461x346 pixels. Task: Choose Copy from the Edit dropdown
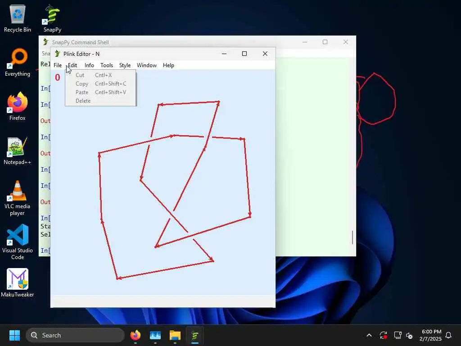(x=100, y=83)
